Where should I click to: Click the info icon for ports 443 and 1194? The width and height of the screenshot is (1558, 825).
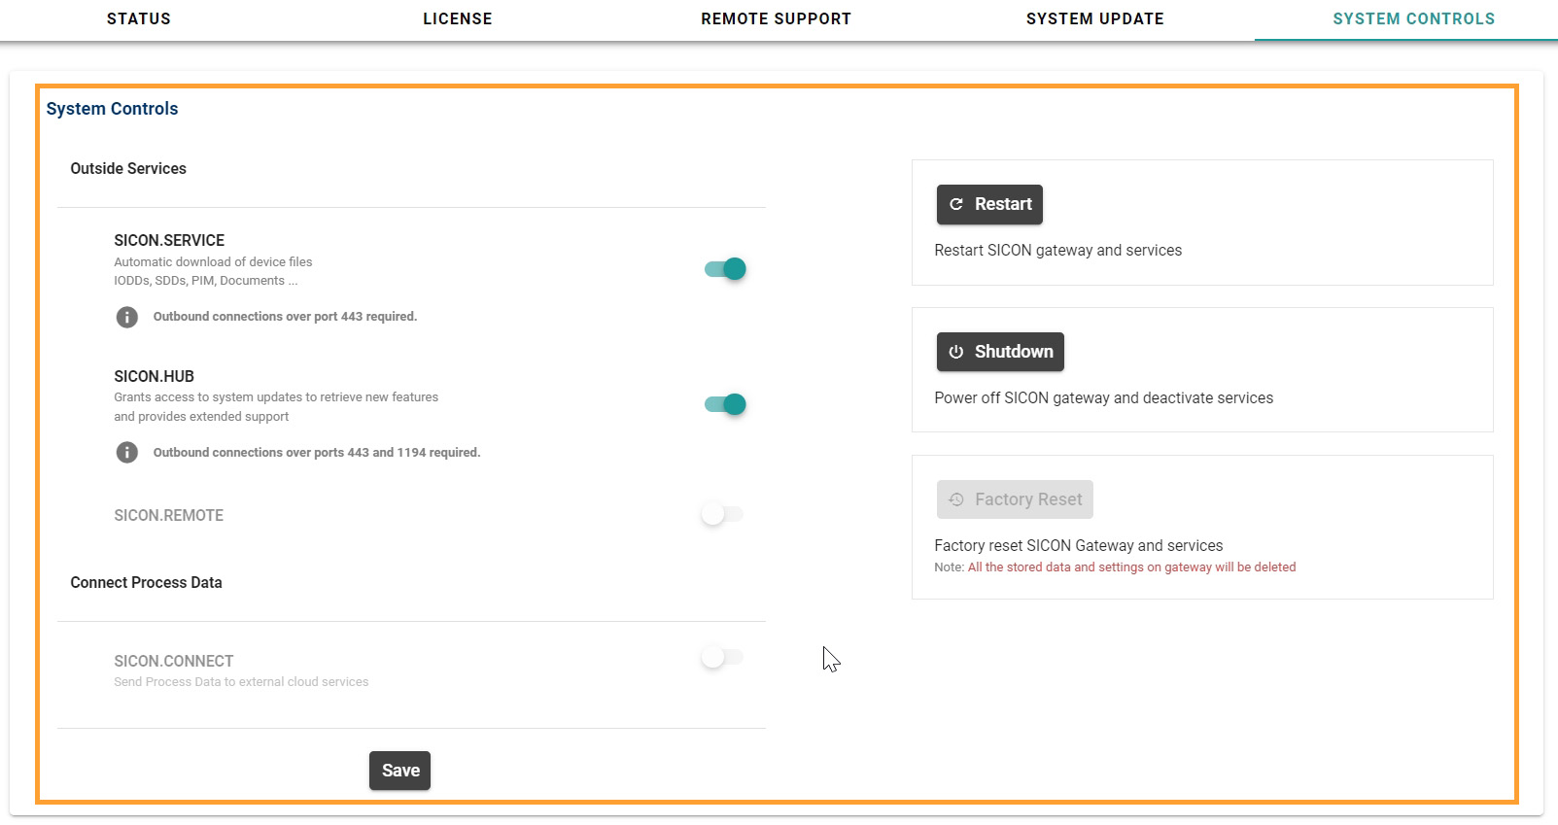[127, 453]
